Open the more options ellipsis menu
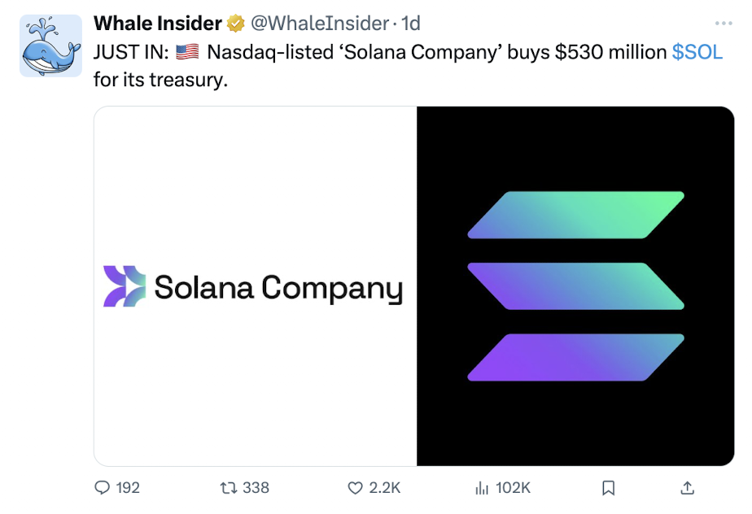The width and height of the screenshot is (752, 514). (x=723, y=24)
